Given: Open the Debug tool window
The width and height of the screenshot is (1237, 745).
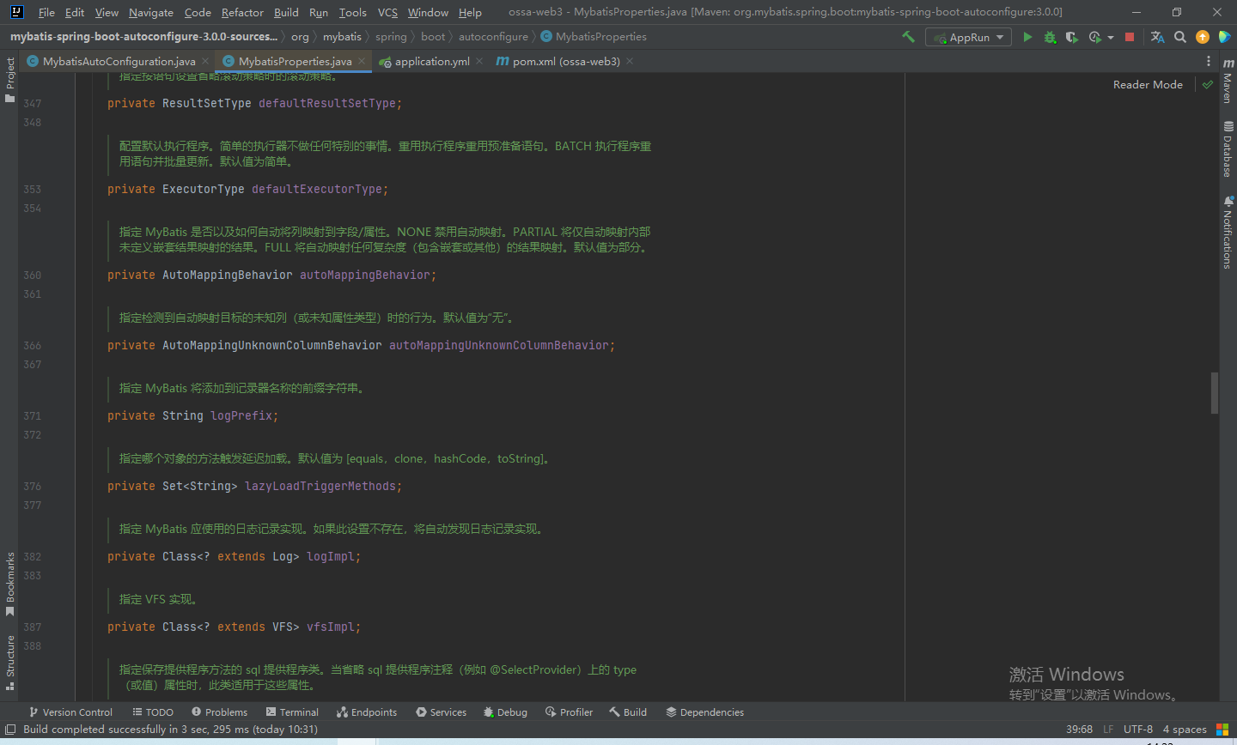Looking at the screenshot, I should click(x=505, y=712).
